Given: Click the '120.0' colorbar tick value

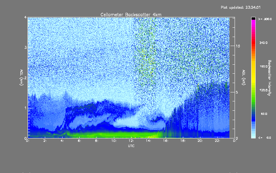Looking at the screenshot, I should [x=264, y=90].
